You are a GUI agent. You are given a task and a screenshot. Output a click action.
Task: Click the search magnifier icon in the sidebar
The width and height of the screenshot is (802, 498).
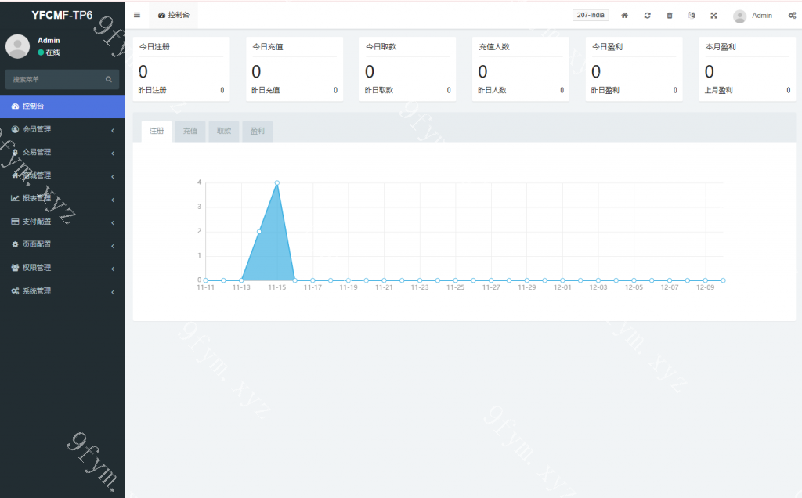coord(108,79)
